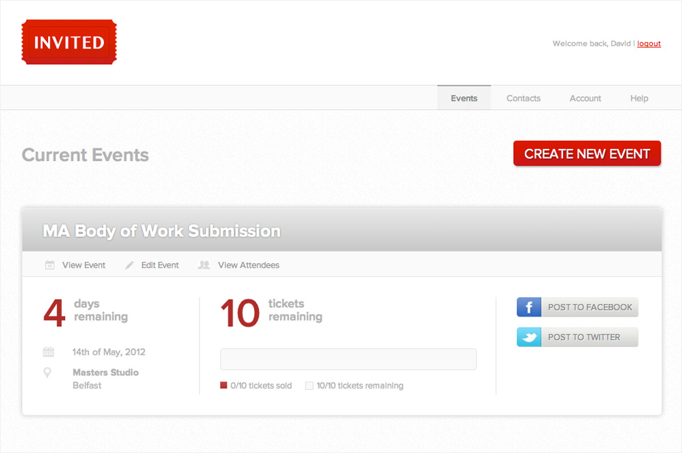Click the Welcome back, David text

(592, 44)
